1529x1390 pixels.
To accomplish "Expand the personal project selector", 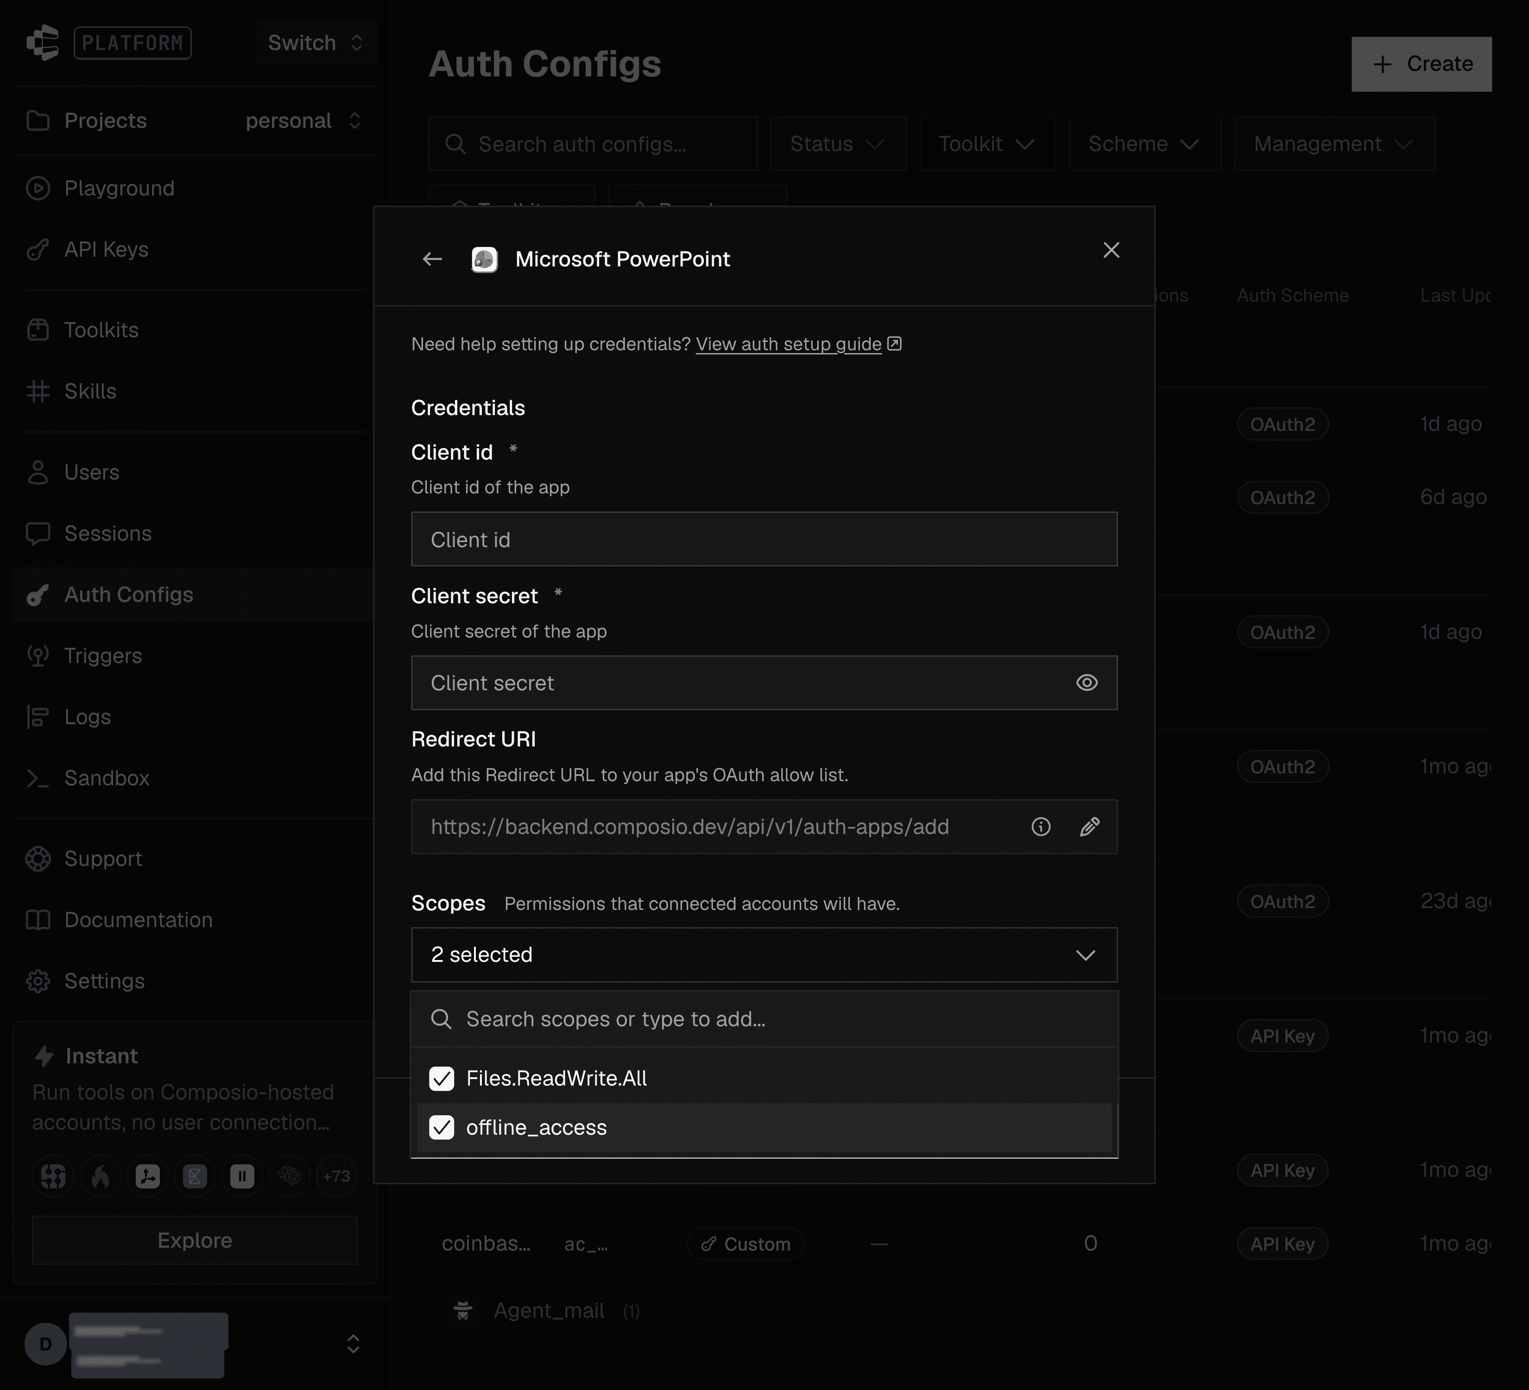I will coord(303,120).
